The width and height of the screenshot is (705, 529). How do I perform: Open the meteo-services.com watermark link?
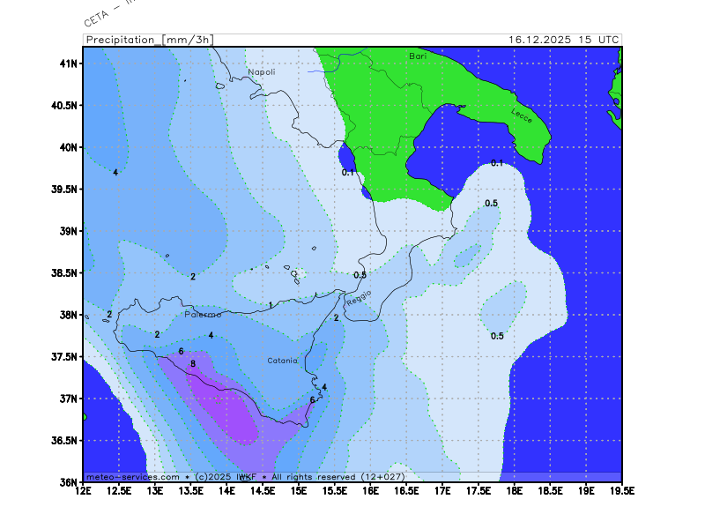133,477
